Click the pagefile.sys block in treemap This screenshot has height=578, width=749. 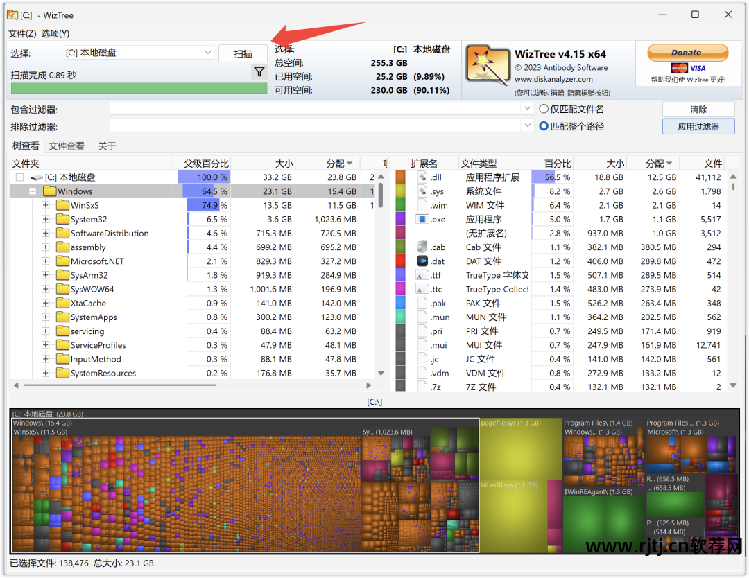tap(521, 448)
